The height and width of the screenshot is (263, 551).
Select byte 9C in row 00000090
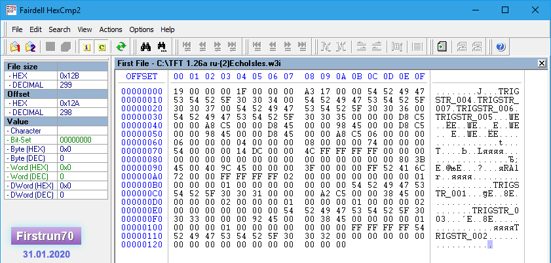(225, 168)
